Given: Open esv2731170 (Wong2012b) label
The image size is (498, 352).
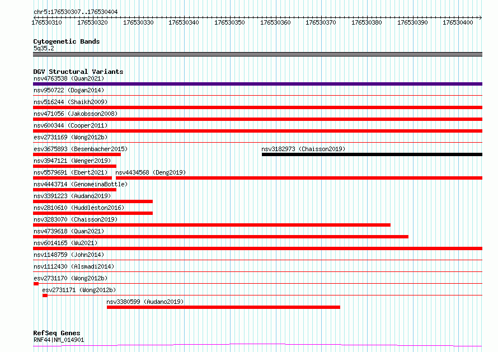Looking at the screenshot, I should click(x=71, y=278).
